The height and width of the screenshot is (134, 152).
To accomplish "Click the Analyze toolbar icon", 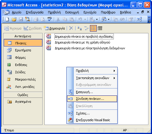I will point(104,19).
